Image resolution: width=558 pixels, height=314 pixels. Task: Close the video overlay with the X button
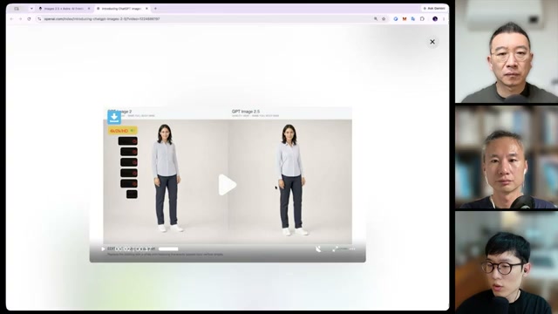(432, 42)
